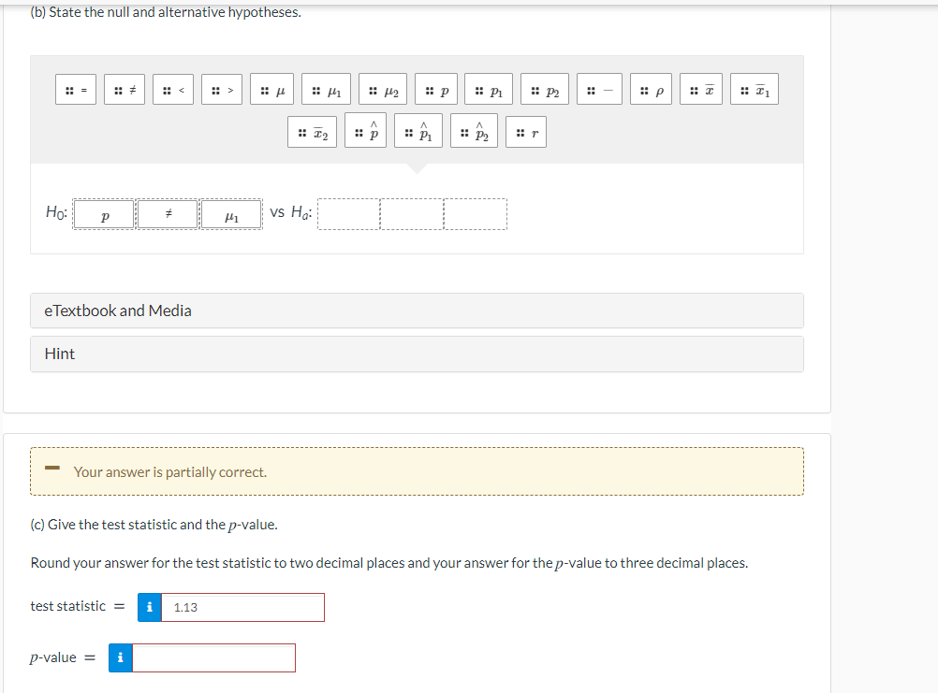Pick the equals sign tile
This screenshot has width=938, height=693.
[x=76, y=89]
